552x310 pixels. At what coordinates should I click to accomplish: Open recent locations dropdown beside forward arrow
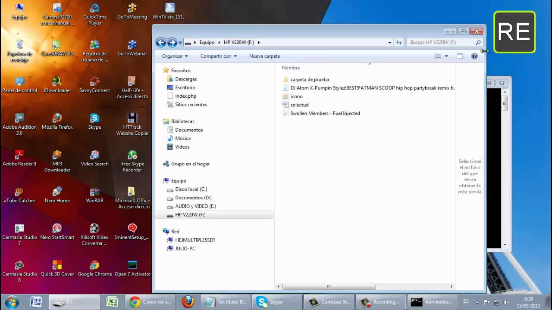(x=180, y=43)
